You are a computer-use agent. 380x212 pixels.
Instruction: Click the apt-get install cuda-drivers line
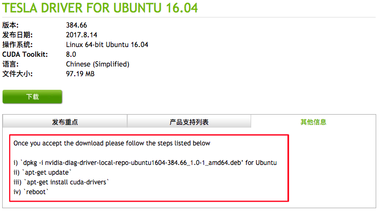click(61, 182)
